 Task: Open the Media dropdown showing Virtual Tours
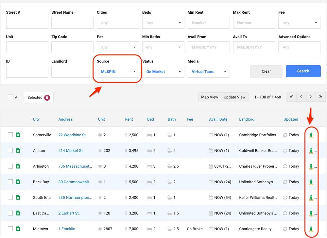[x=209, y=72]
